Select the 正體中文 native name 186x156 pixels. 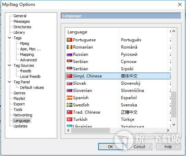tap(129, 112)
